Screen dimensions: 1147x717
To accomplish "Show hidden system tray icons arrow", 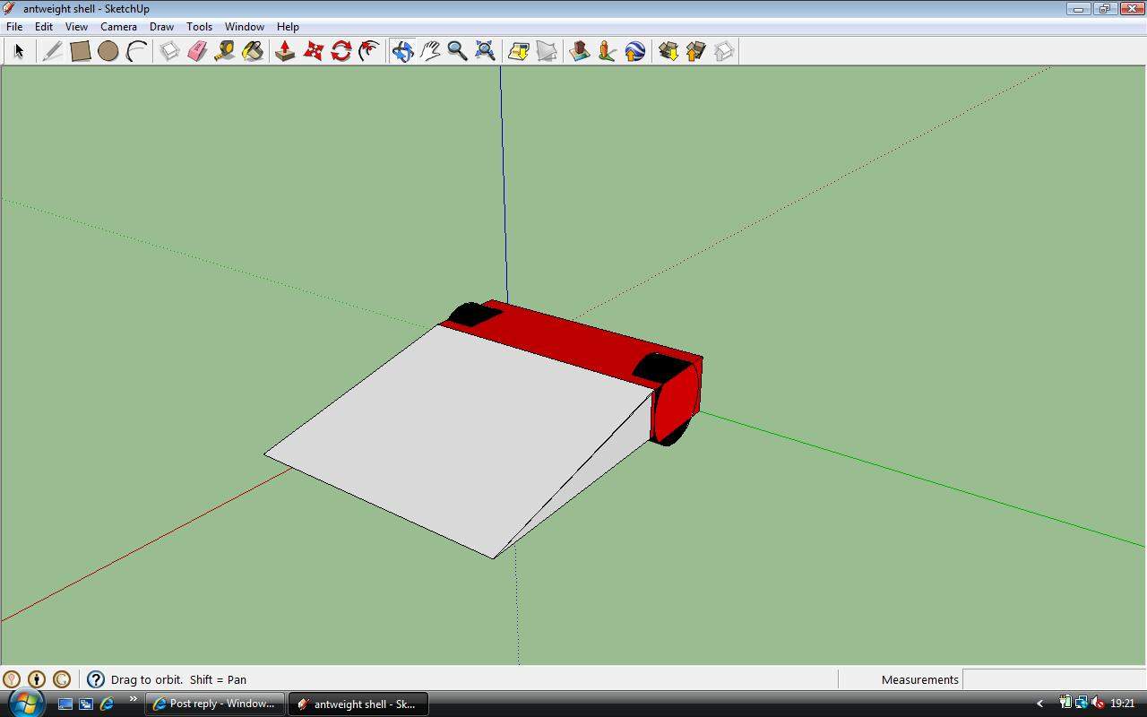I will click(1039, 704).
